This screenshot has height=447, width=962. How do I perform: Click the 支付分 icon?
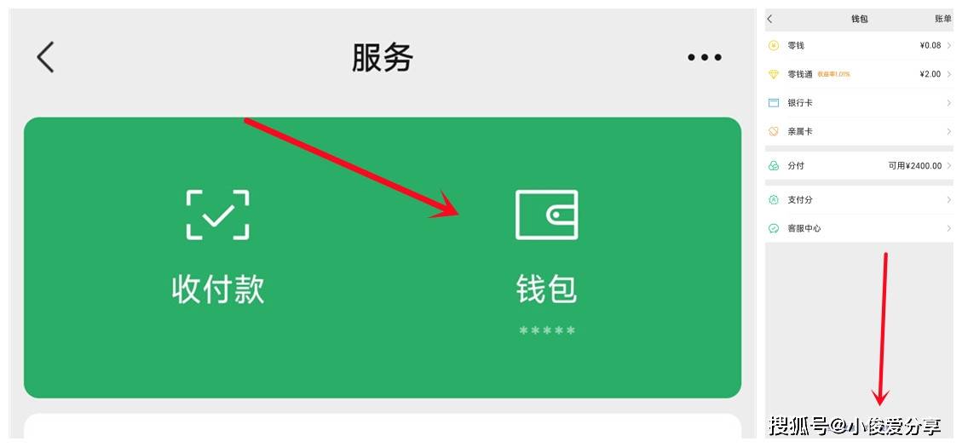[x=774, y=200]
